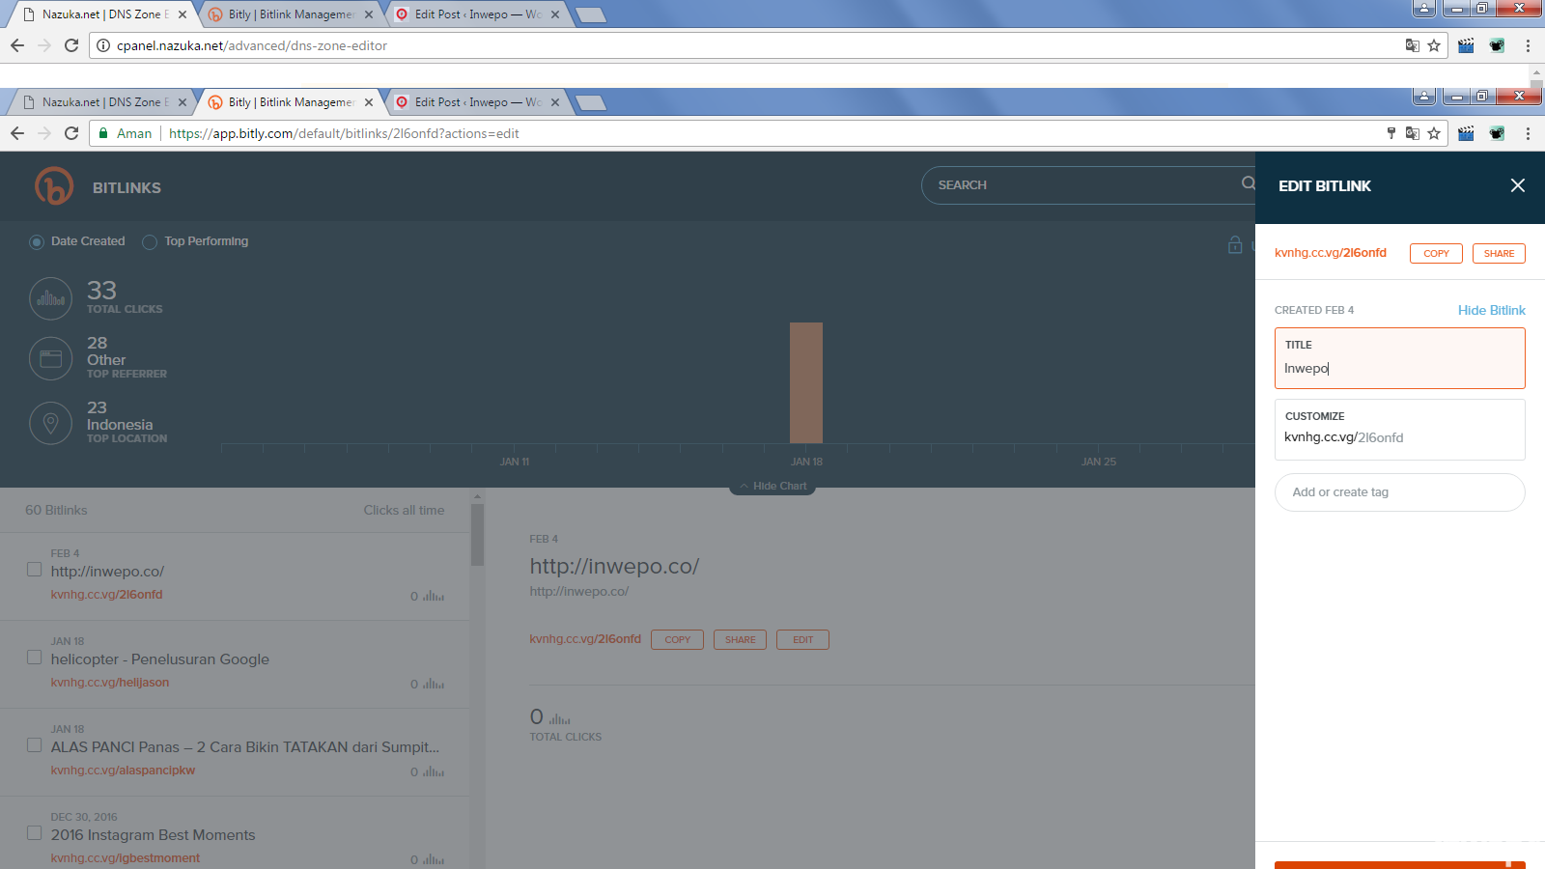The image size is (1545, 869).
Task: Collapse the chart with Hide Chart
Action: pos(772,486)
